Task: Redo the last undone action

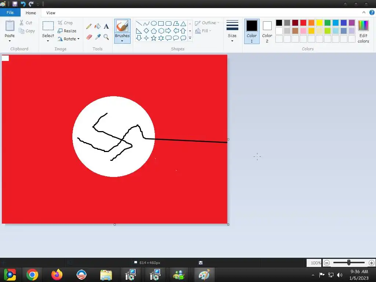Action: (31, 4)
